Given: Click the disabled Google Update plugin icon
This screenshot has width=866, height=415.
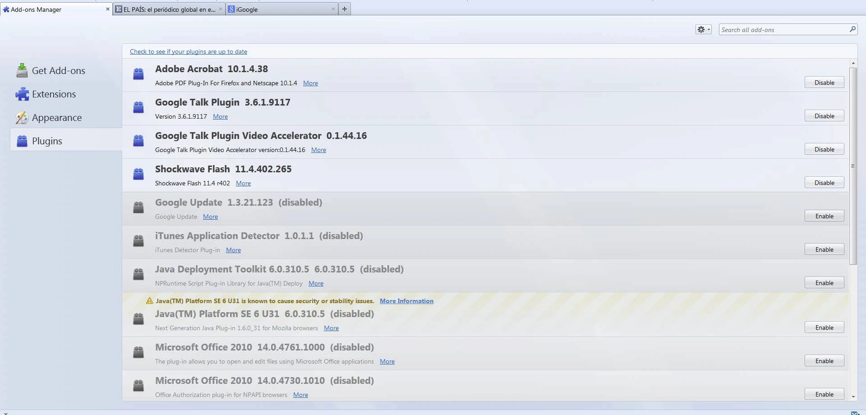Looking at the screenshot, I should pos(138,207).
